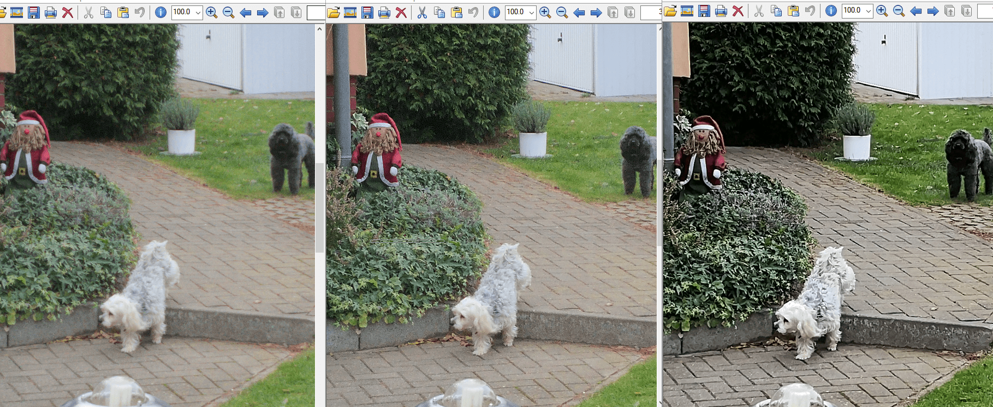993x407 pixels.
Task: Click the left window's vertical scrollbar thumb
Action: pyautogui.click(x=319, y=207)
